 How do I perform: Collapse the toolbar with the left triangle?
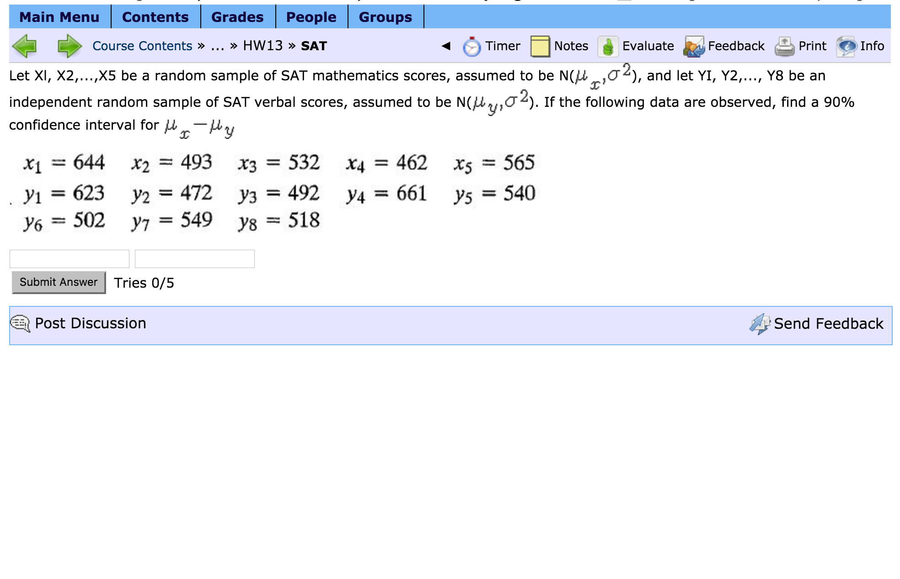[446, 46]
